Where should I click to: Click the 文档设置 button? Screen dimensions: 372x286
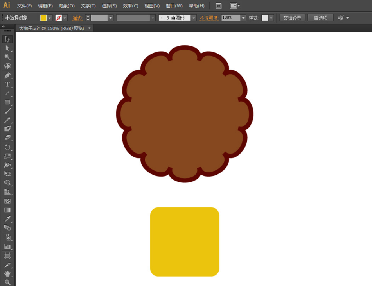point(292,18)
